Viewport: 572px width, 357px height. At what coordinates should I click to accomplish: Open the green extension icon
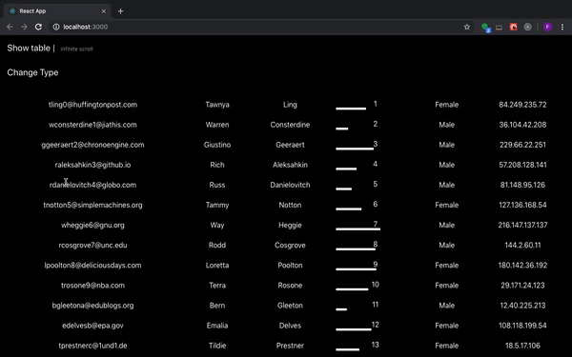485,28
